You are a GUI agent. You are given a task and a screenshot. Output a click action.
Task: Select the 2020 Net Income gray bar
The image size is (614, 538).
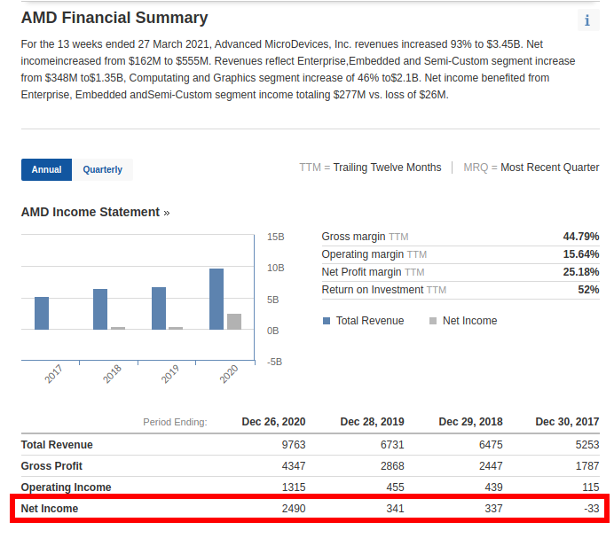[x=234, y=321]
